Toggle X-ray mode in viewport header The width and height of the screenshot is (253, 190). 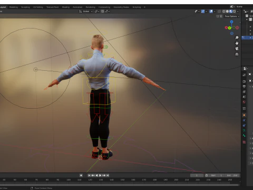pos(219,12)
